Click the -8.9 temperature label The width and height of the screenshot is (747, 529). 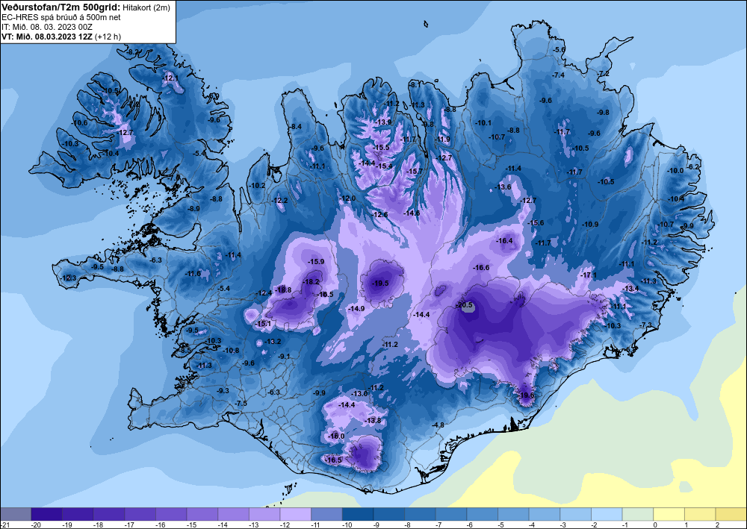pyautogui.click(x=194, y=208)
